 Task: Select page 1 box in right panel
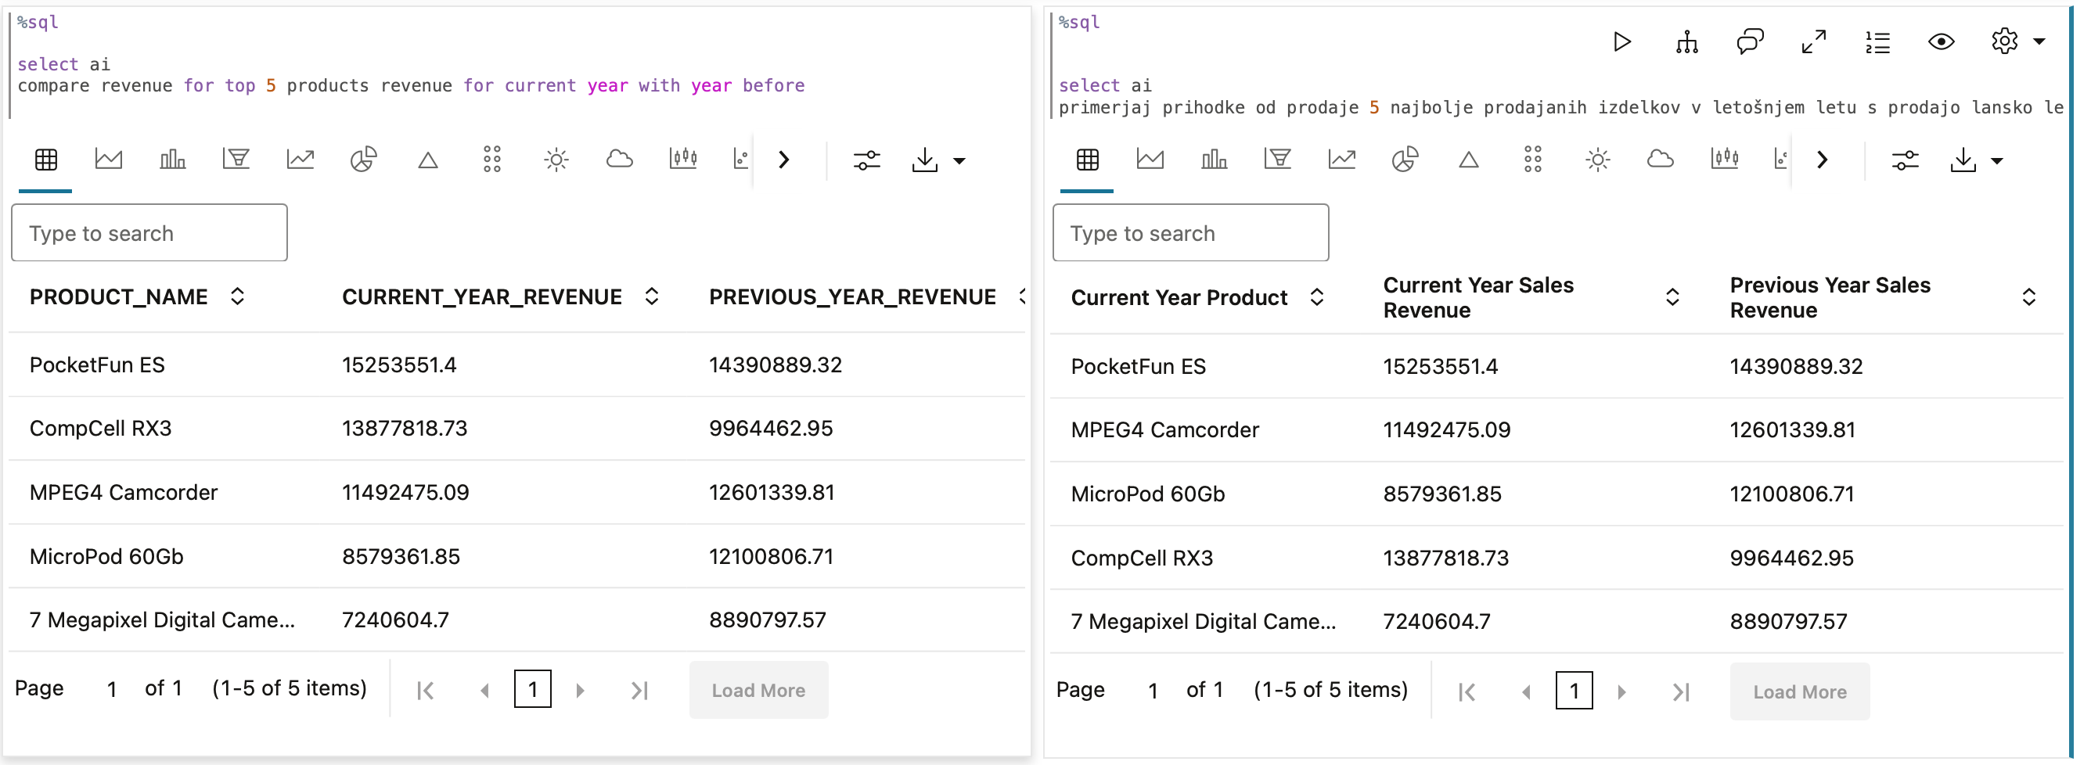point(1574,691)
